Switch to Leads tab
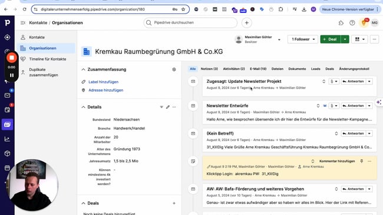The width and height of the screenshot is (383, 215). 315,69
